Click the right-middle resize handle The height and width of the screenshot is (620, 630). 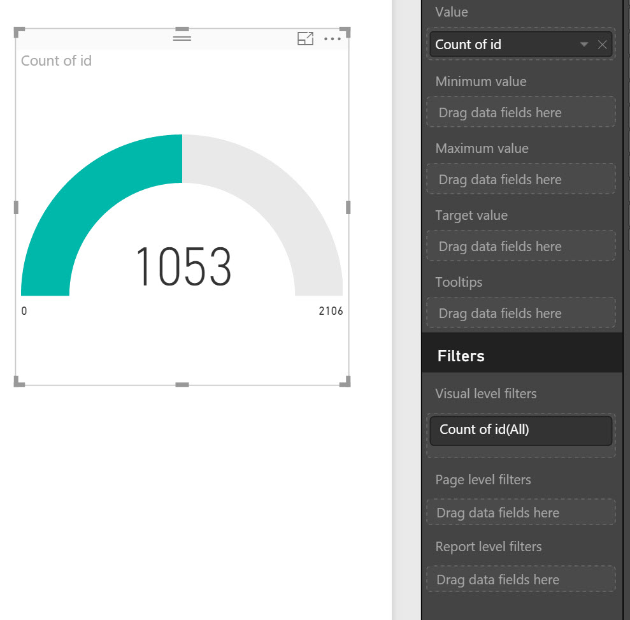click(x=348, y=207)
